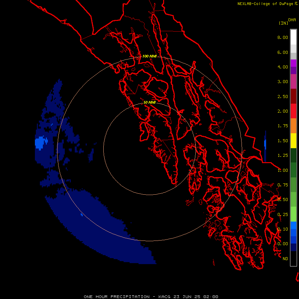299x299 pixels.
Task: Click the 0.00 legend value
Action: tap(283, 244)
